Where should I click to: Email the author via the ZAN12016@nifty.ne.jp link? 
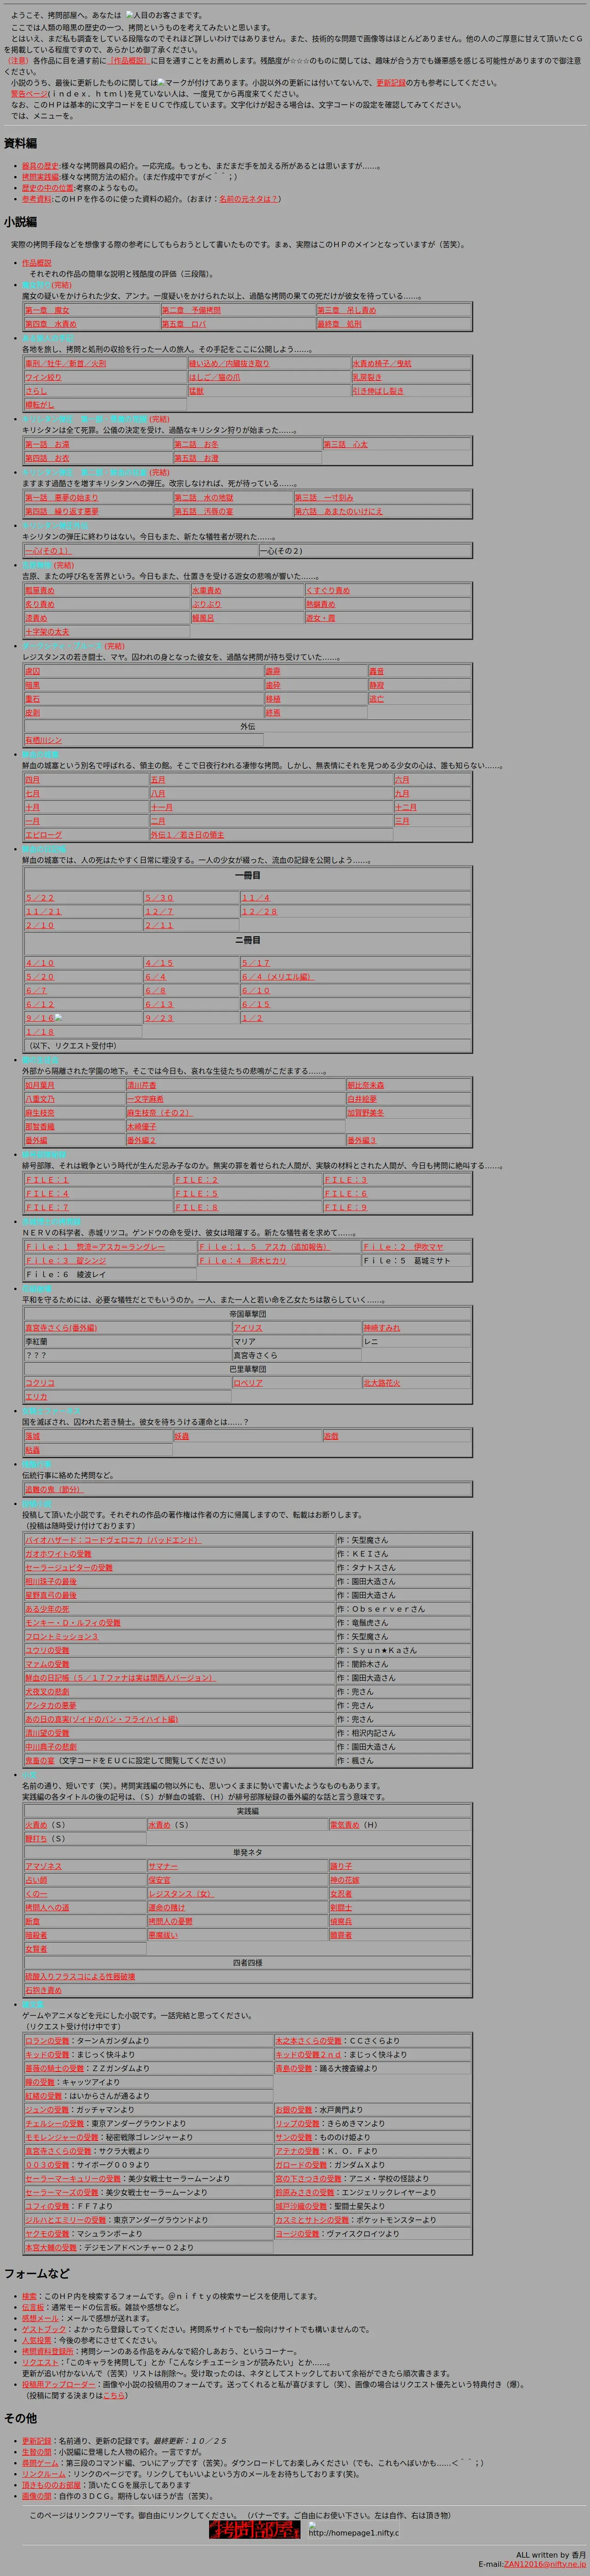click(545, 2564)
